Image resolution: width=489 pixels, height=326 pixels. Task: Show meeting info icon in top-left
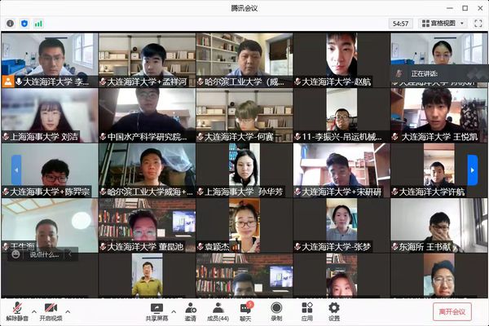(11, 24)
